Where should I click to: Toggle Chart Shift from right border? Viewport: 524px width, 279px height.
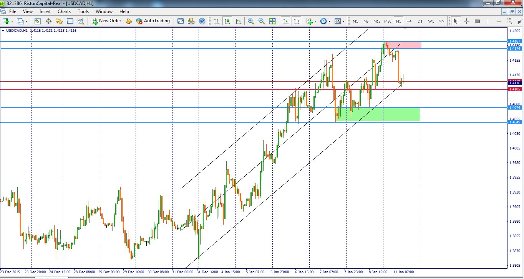coord(296,21)
